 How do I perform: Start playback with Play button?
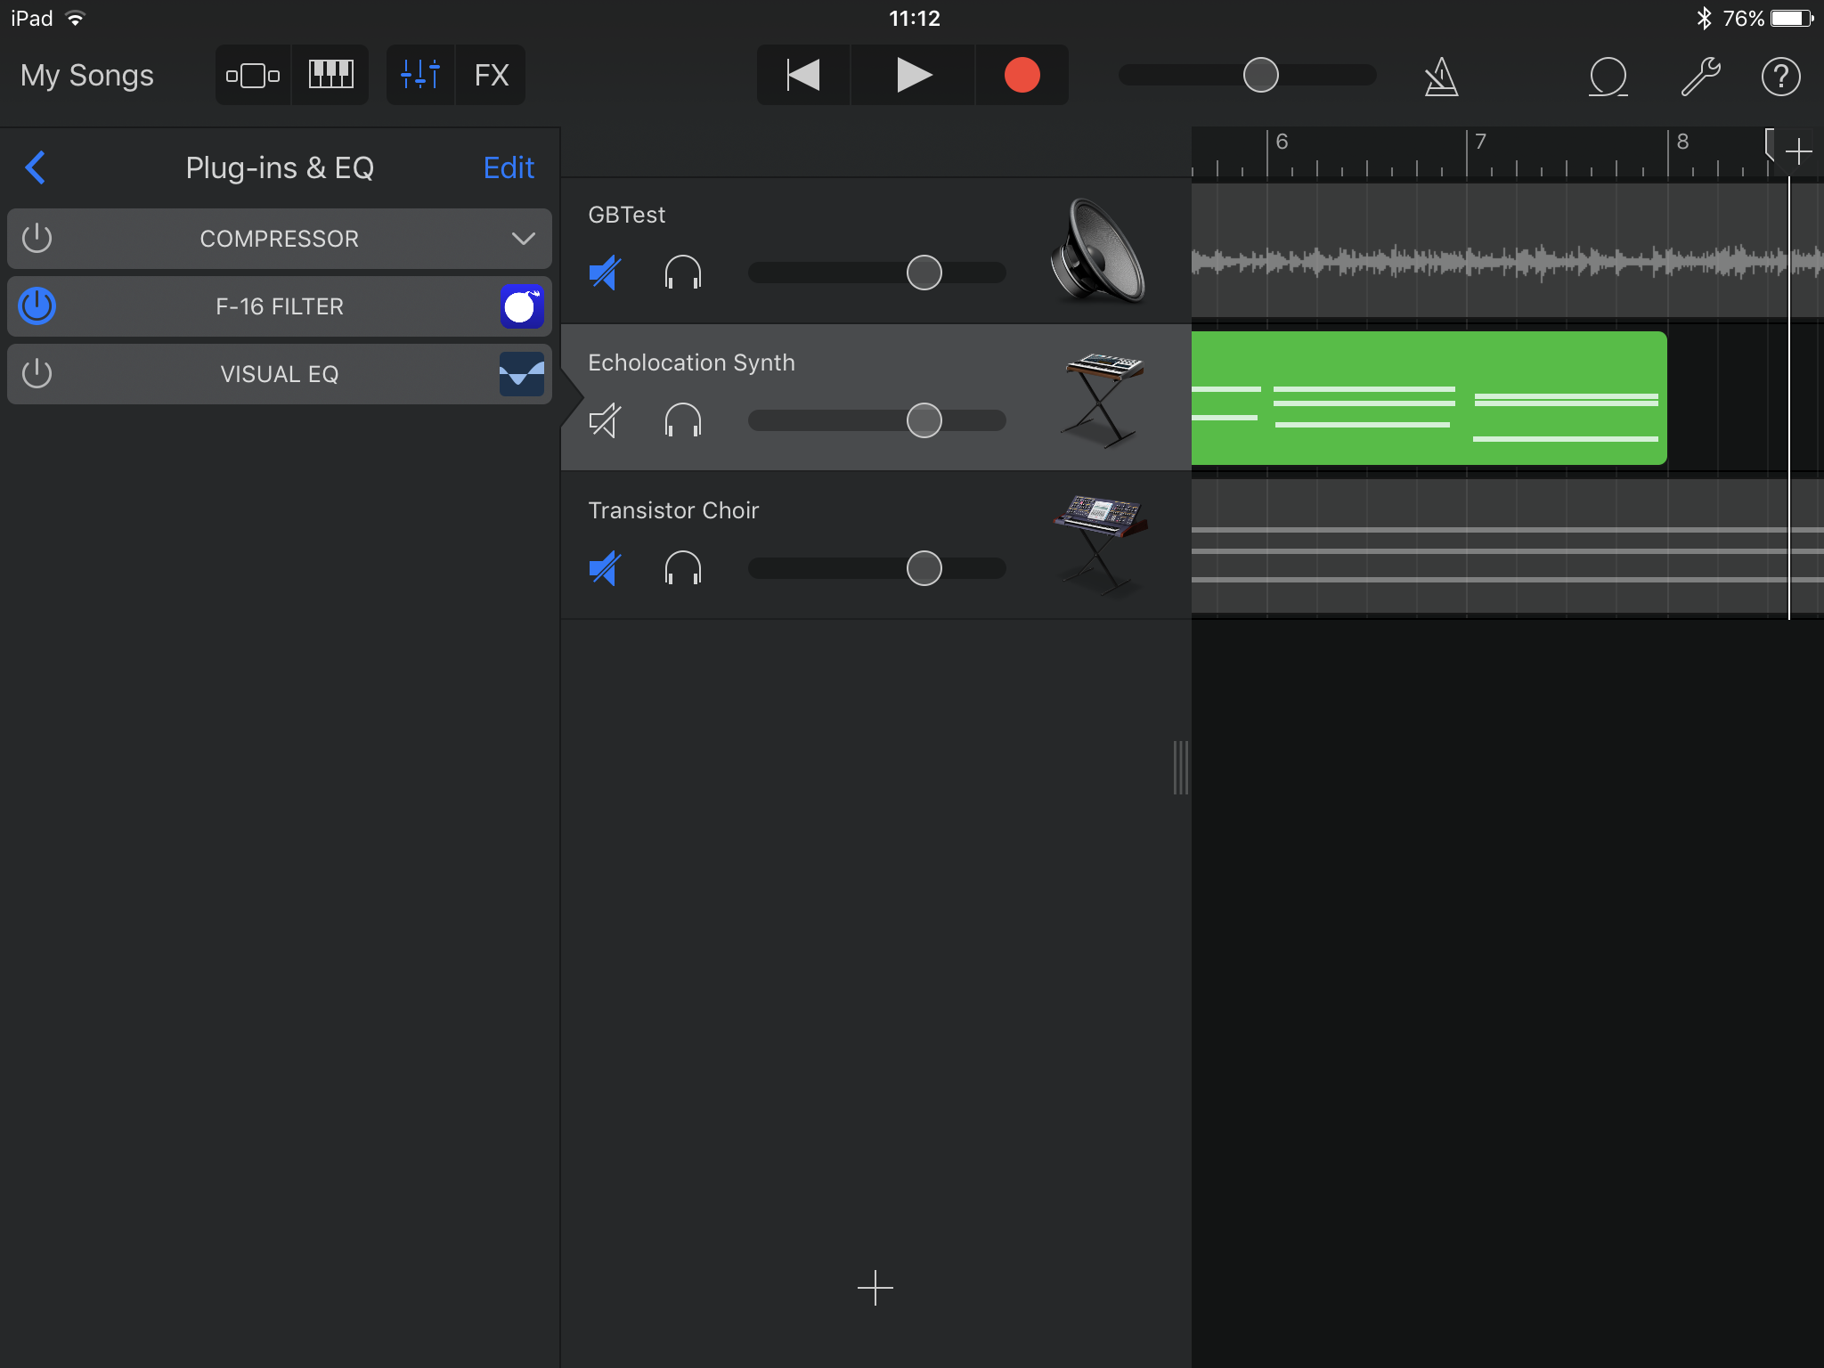tap(914, 76)
